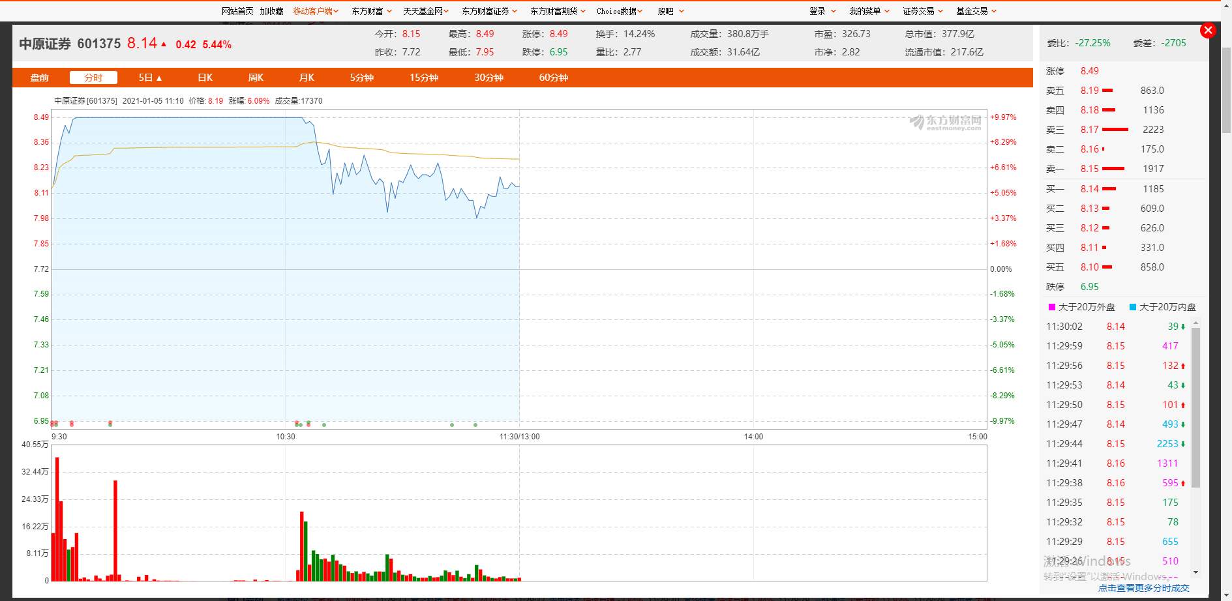Click the 委差 value -2705
1232x601 pixels.
click(x=1174, y=43)
